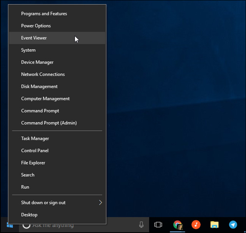
Task: Select Disk Management entry
Action: (x=39, y=86)
